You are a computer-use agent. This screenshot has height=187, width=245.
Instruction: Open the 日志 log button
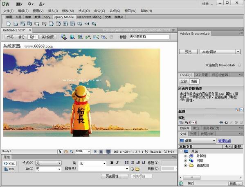click(235, 184)
